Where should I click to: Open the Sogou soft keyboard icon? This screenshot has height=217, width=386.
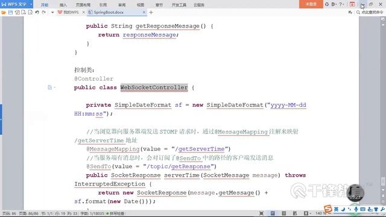click(362, 209)
